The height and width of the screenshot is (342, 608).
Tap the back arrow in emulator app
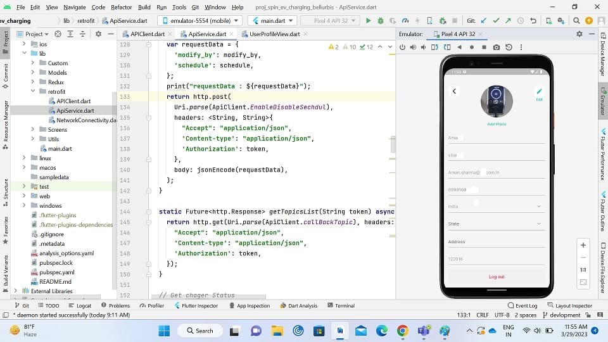coord(455,91)
